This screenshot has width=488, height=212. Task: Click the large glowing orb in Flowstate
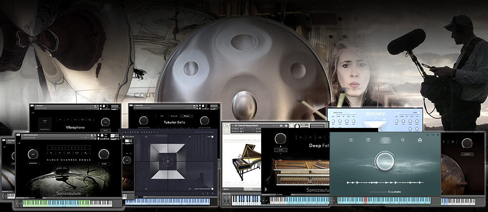[385, 161]
